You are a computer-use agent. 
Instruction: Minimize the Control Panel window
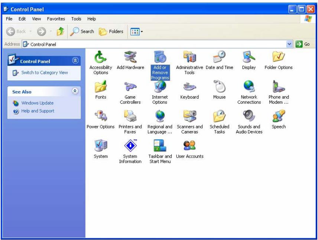pos(292,9)
